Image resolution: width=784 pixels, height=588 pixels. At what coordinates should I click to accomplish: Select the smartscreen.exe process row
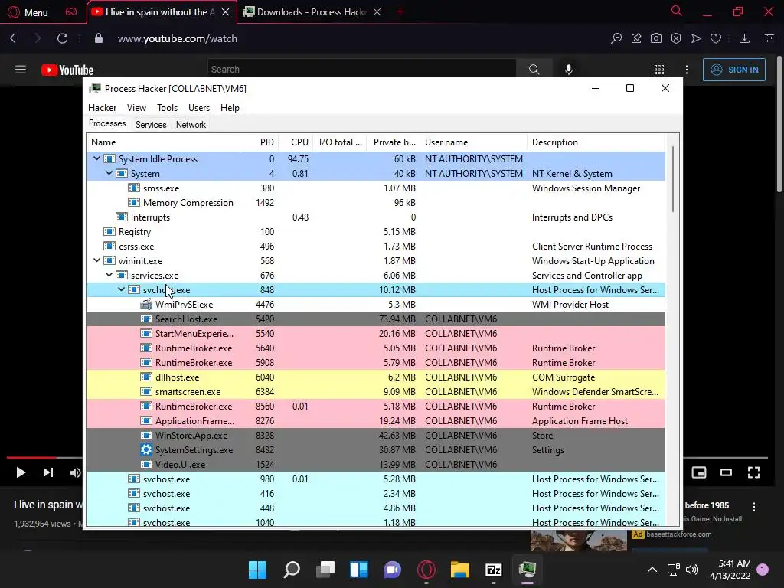(x=375, y=391)
